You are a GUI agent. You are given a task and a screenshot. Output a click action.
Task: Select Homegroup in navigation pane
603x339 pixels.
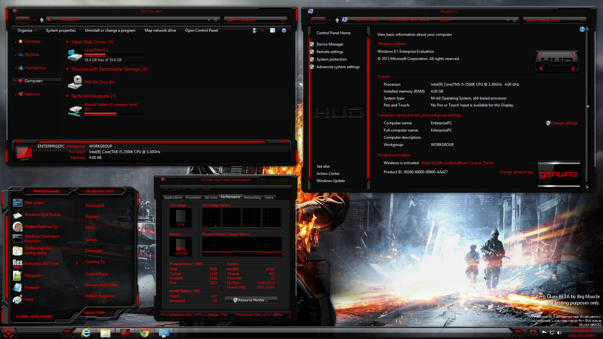(35, 68)
